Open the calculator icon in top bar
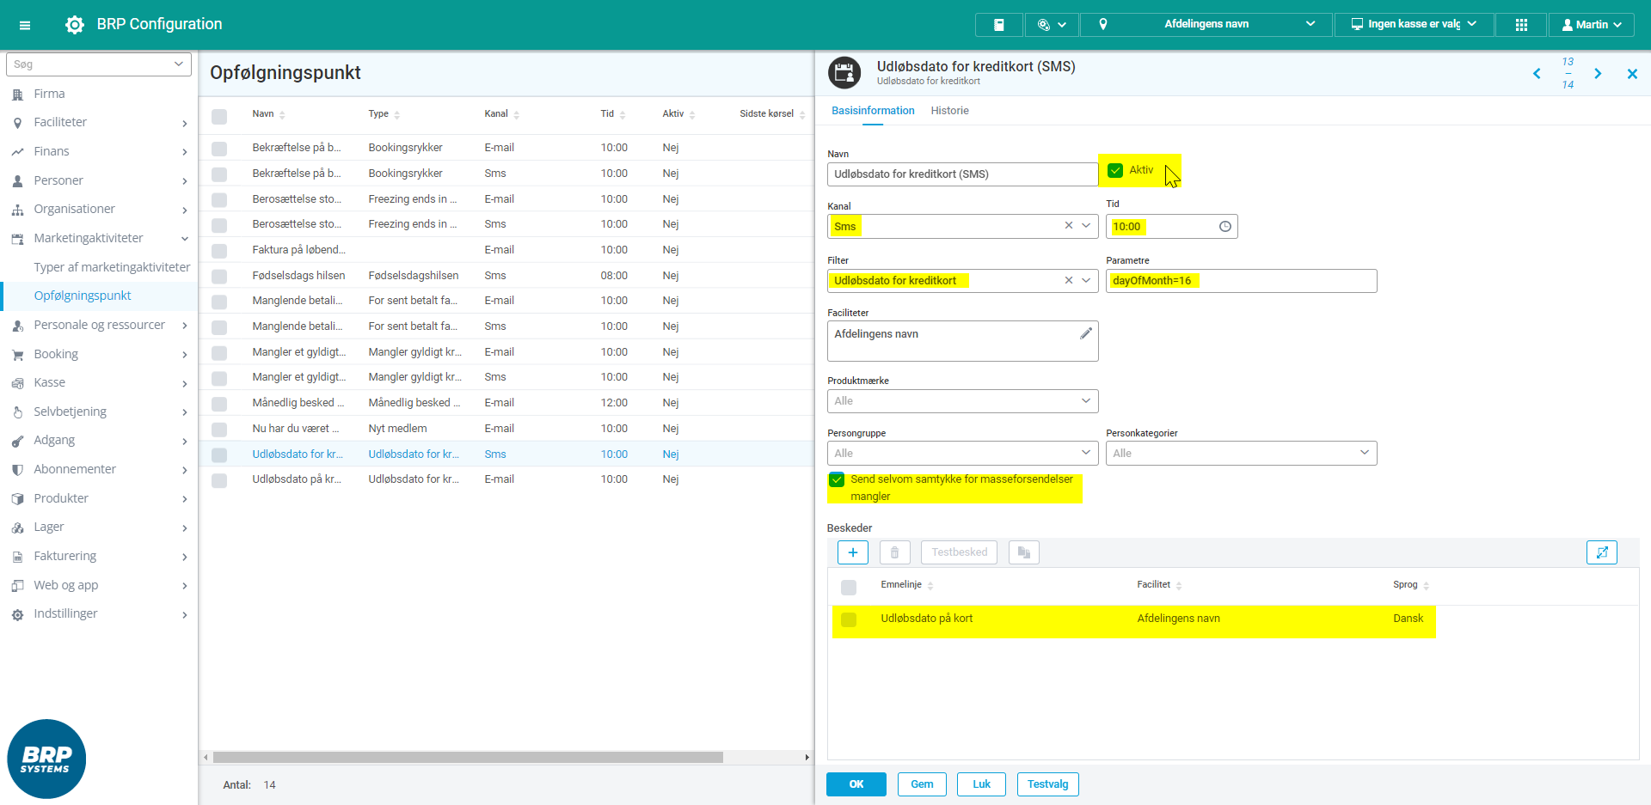Viewport: 1651px width, 805px height. (x=998, y=25)
